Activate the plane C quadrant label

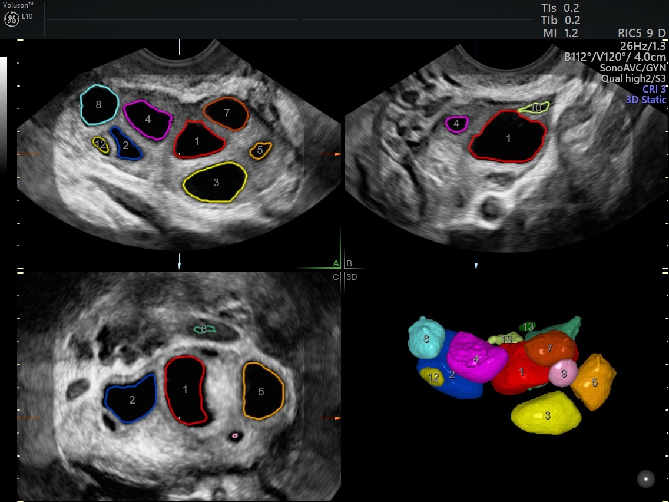coord(336,276)
